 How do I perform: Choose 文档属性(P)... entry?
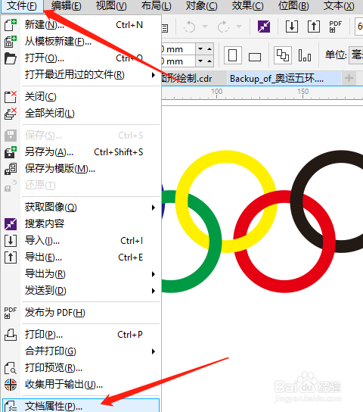pos(81,406)
